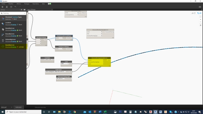Click the Windows Start button
The image size is (203, 114).
(x=3, y=112)
